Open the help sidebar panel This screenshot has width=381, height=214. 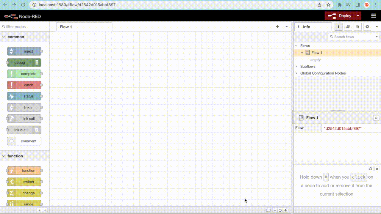[x=348, y=26]
